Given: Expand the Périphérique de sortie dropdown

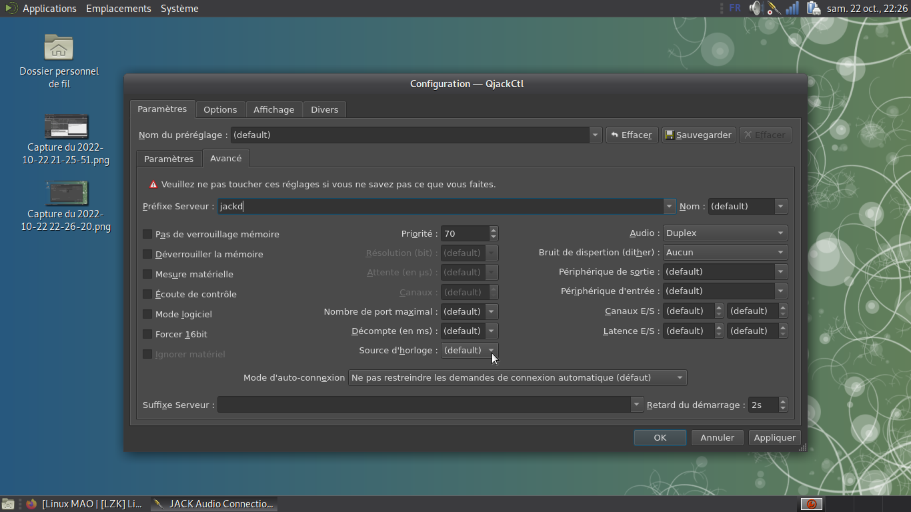Looking at the screenshot, I should point(780,272).
